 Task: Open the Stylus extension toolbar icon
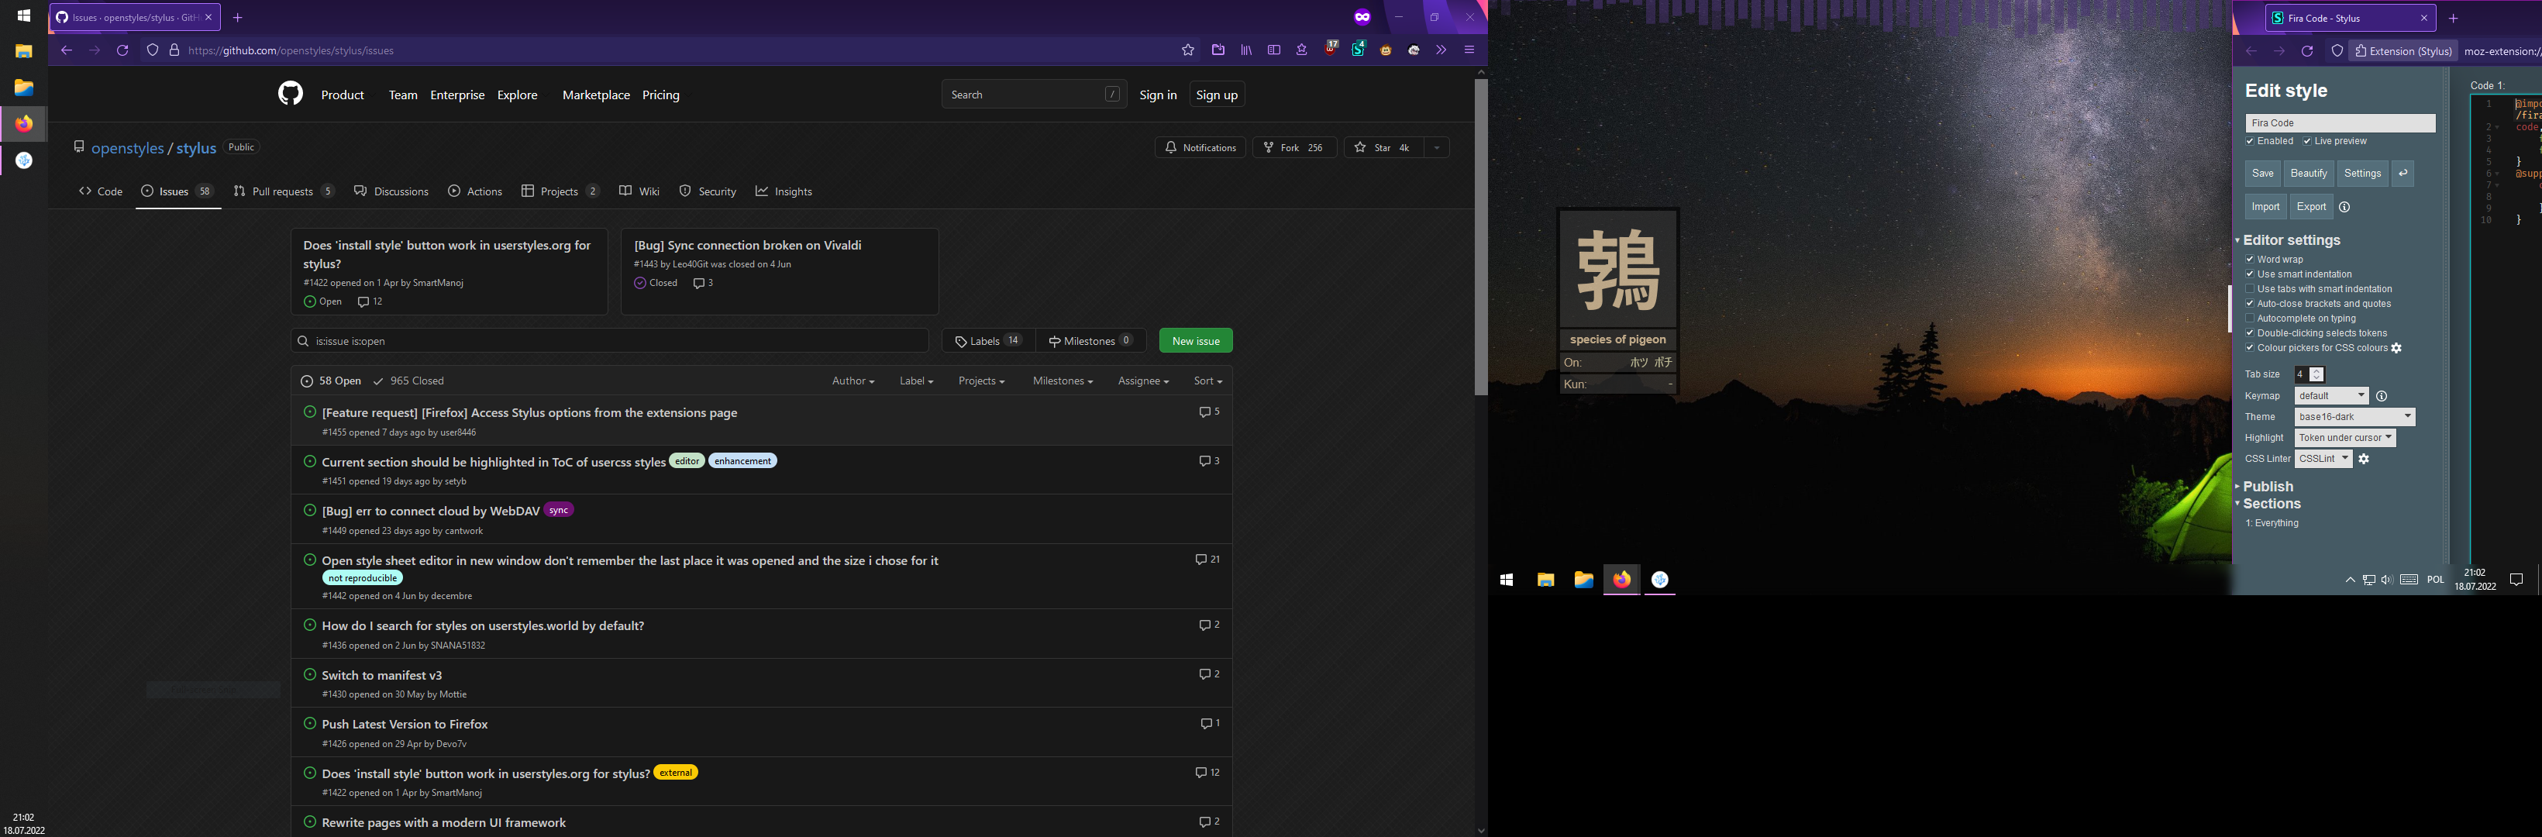(x=1358, y=50)
